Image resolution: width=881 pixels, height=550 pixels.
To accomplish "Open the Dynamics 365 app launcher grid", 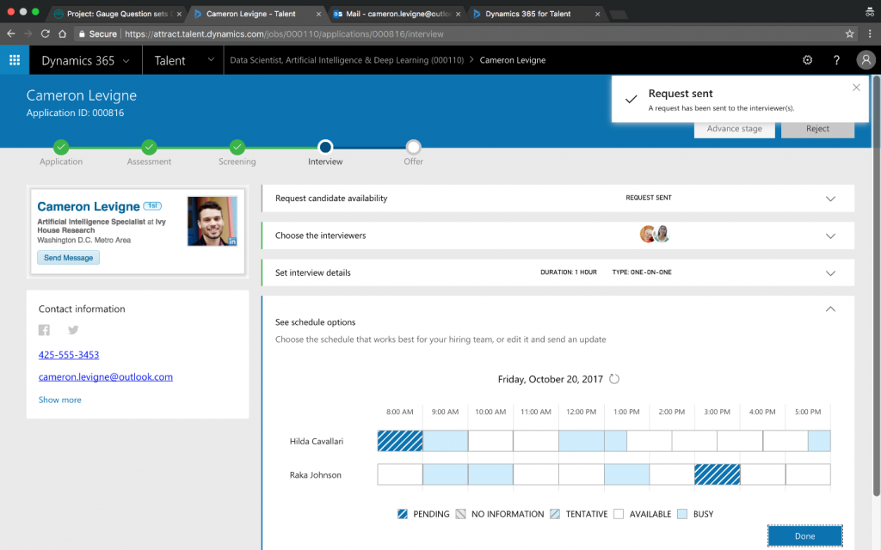I will 15,60.
